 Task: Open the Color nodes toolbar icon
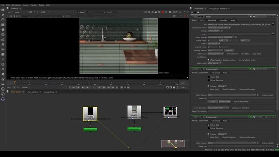click(x=3, y=30)
